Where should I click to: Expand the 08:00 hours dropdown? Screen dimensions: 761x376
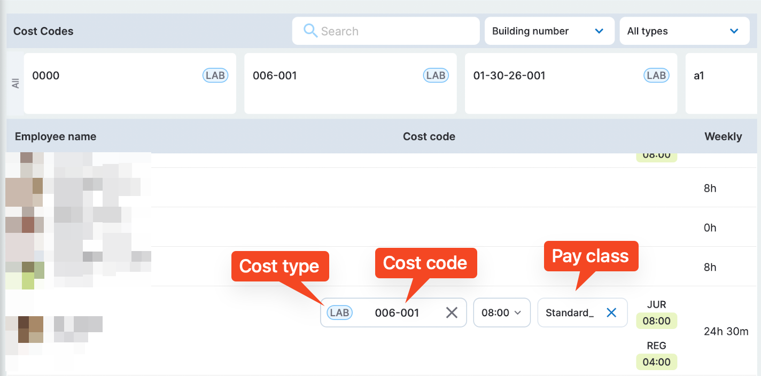pos(502,312)
